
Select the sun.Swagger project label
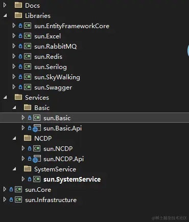coord(53,87)
